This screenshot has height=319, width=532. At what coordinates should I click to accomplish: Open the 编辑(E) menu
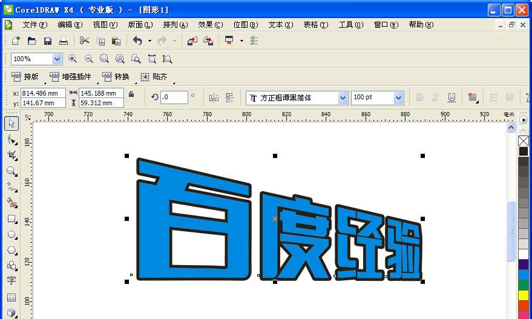tap(70, 25)
